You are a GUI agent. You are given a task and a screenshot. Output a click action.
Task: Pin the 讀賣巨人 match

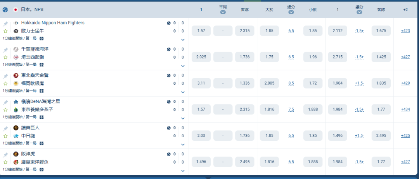pos(5,129)
